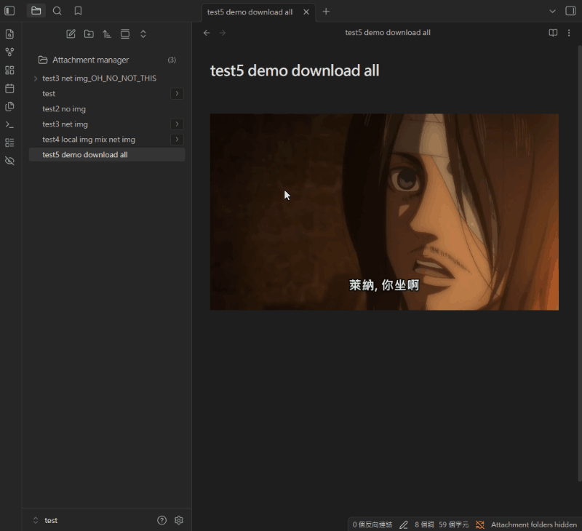This screenshot has height=531, width=582.
Task: Click the templates icon in ribbon
Action: [x=10, y=106]
